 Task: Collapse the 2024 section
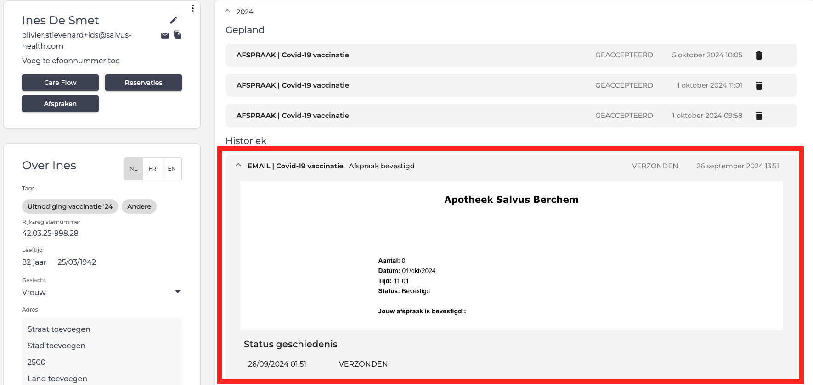point(227,11)
